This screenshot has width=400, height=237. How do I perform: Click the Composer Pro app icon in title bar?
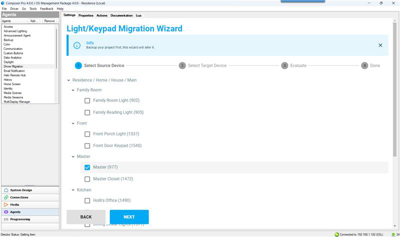tap(2, 3)
